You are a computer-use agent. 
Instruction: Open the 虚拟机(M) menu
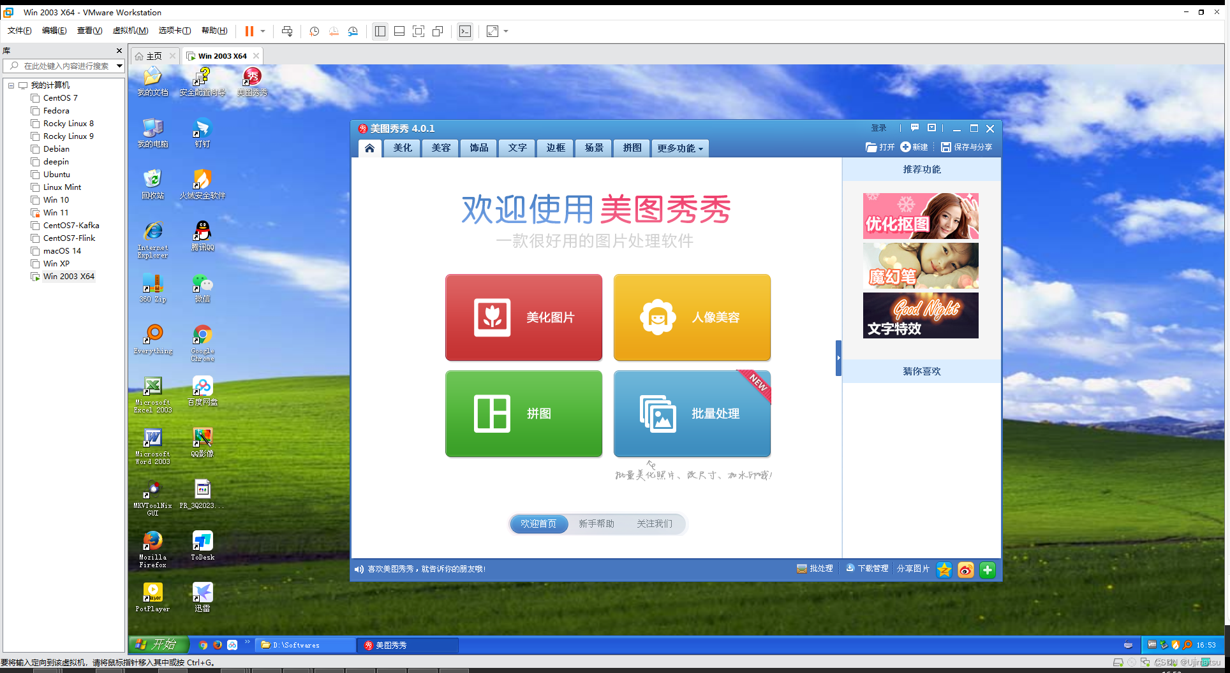(130, 31)
